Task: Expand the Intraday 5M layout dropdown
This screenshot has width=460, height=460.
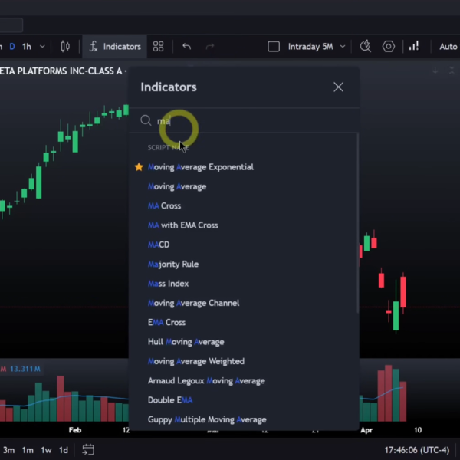Action: (x=342, y=47)
